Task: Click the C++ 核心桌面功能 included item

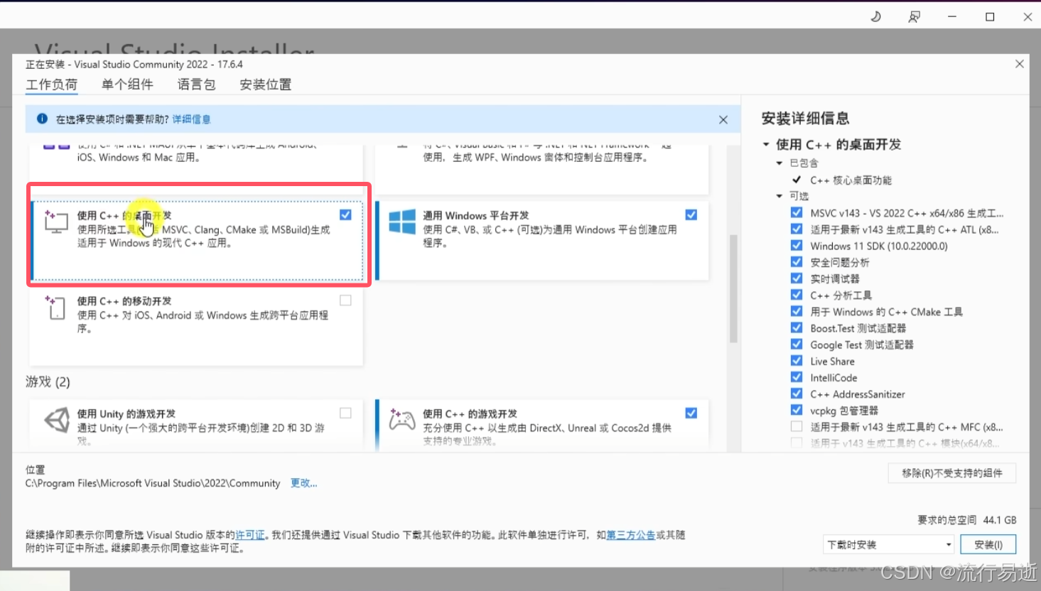Action: [851, 180]
